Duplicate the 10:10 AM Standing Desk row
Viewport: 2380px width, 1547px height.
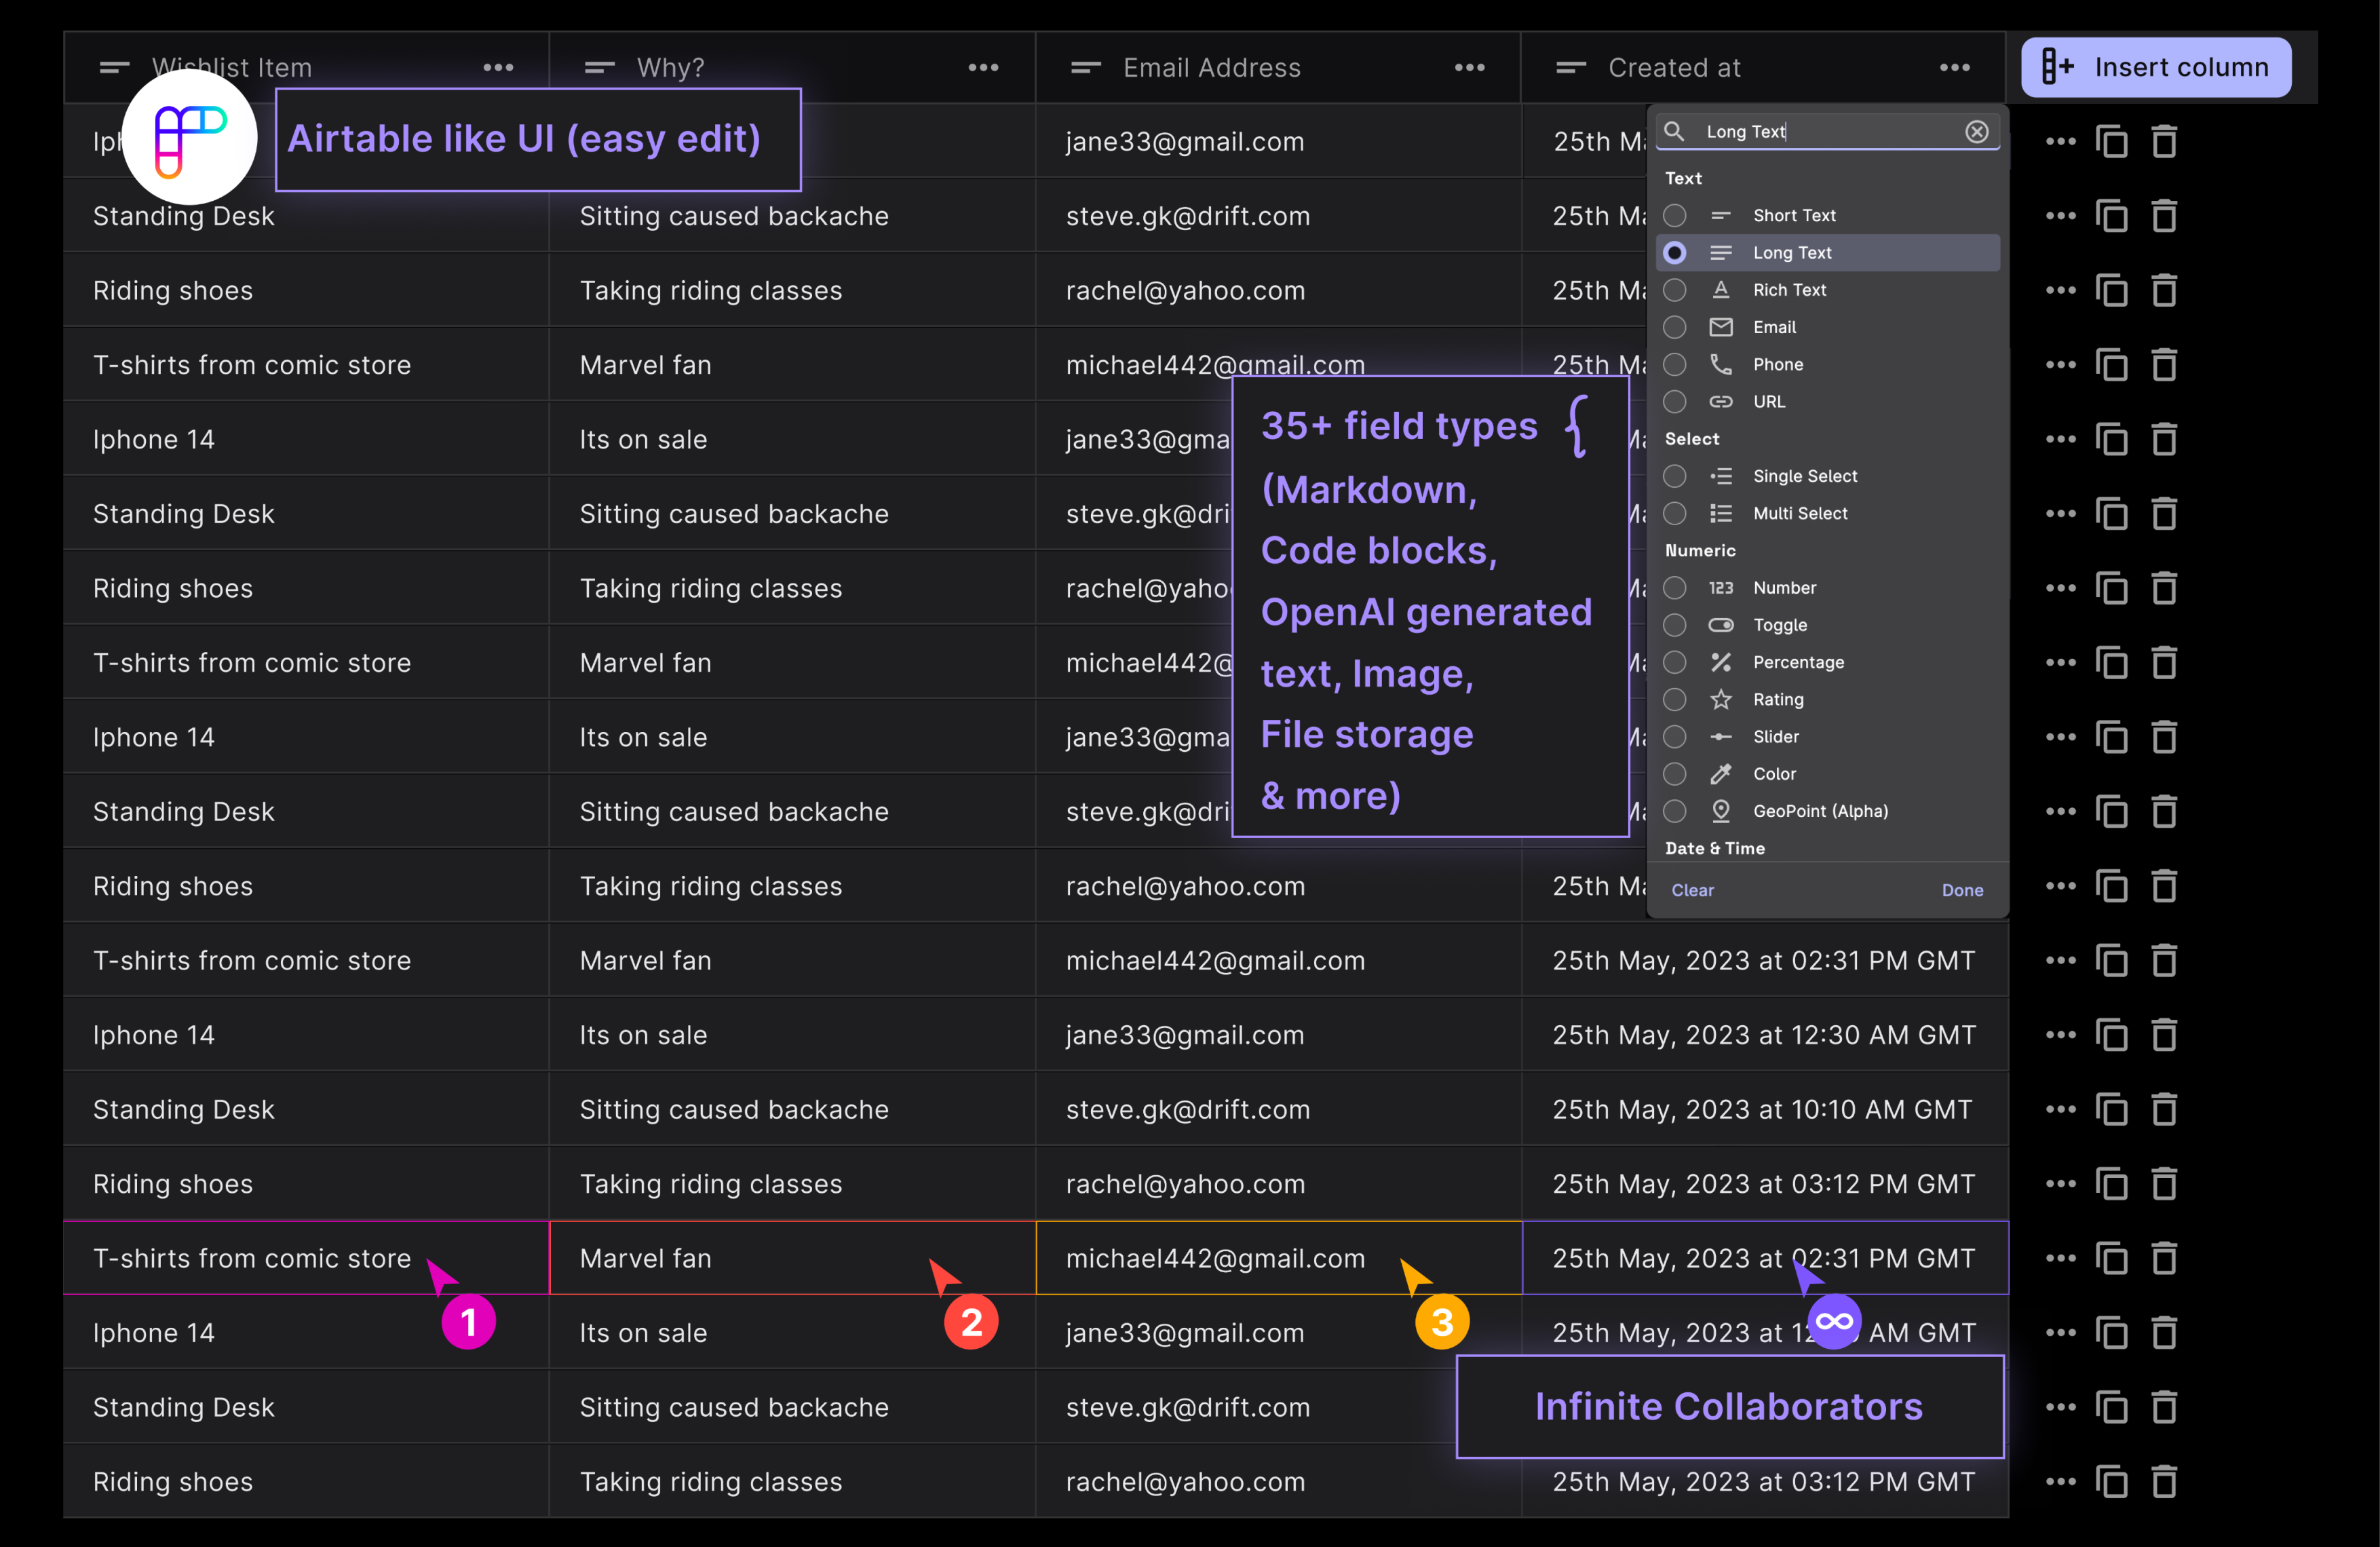click(x=2111, y=1109)
